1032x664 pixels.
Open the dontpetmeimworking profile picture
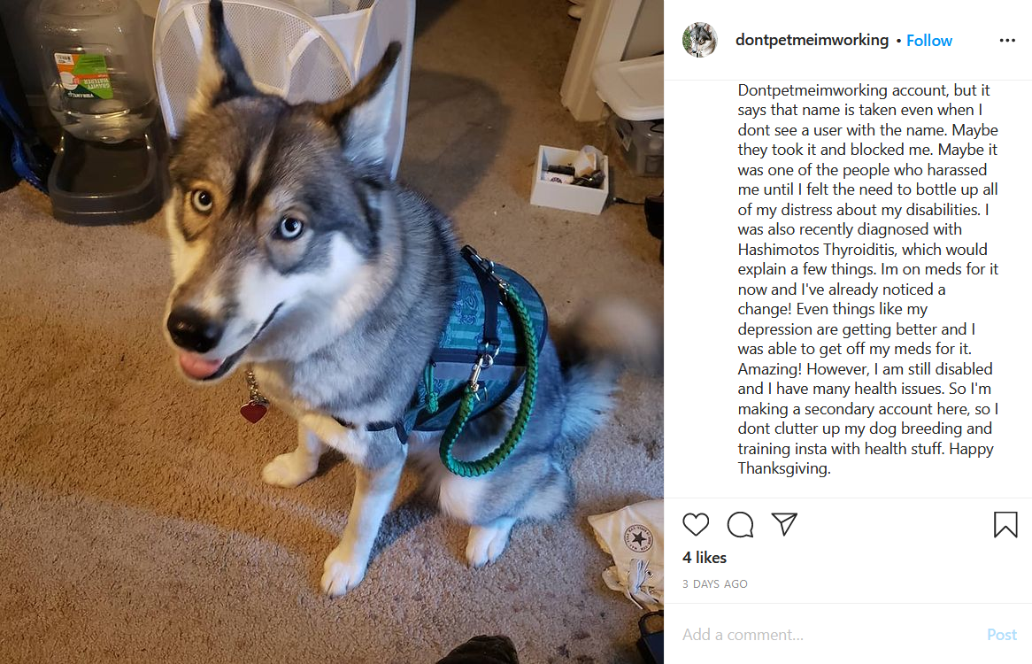tap(699, 40)
